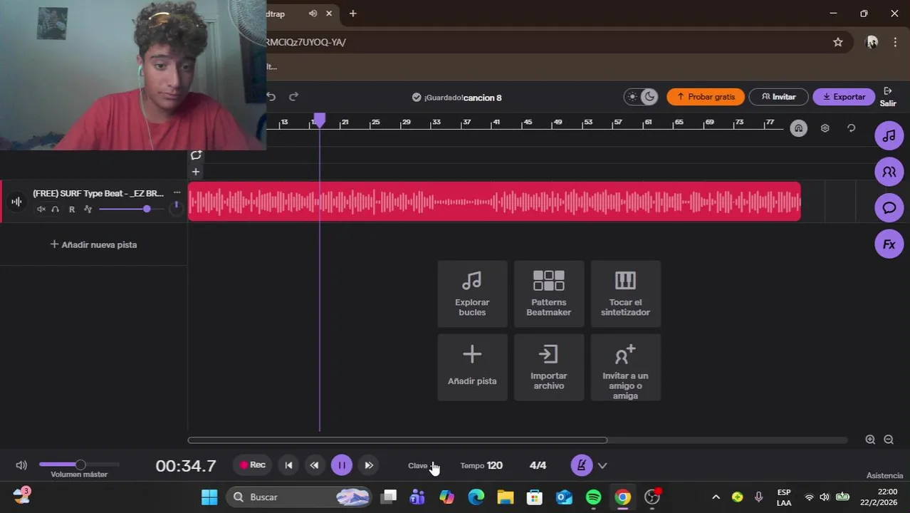
Task: Open the loops library music-note button
Action: pos(889,135)
